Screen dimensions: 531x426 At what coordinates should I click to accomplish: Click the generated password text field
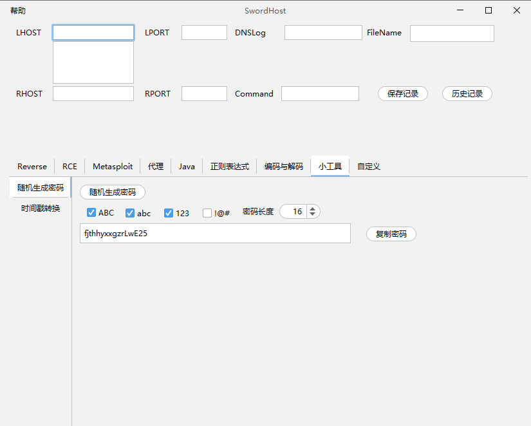[215, 234]
